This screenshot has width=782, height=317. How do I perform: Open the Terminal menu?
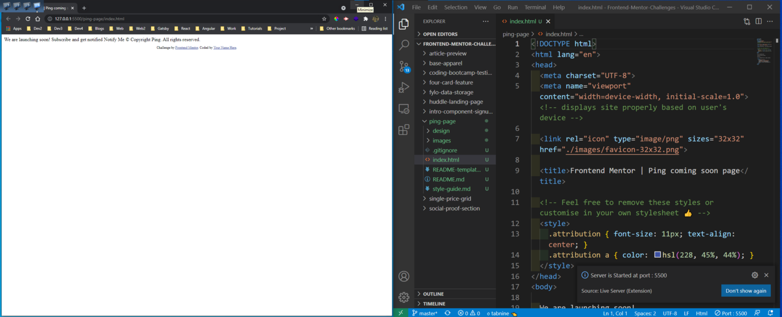pos(535,7)
